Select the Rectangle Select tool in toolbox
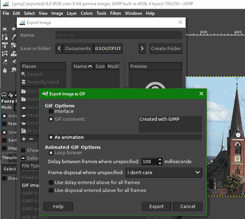 click(5, 29)
